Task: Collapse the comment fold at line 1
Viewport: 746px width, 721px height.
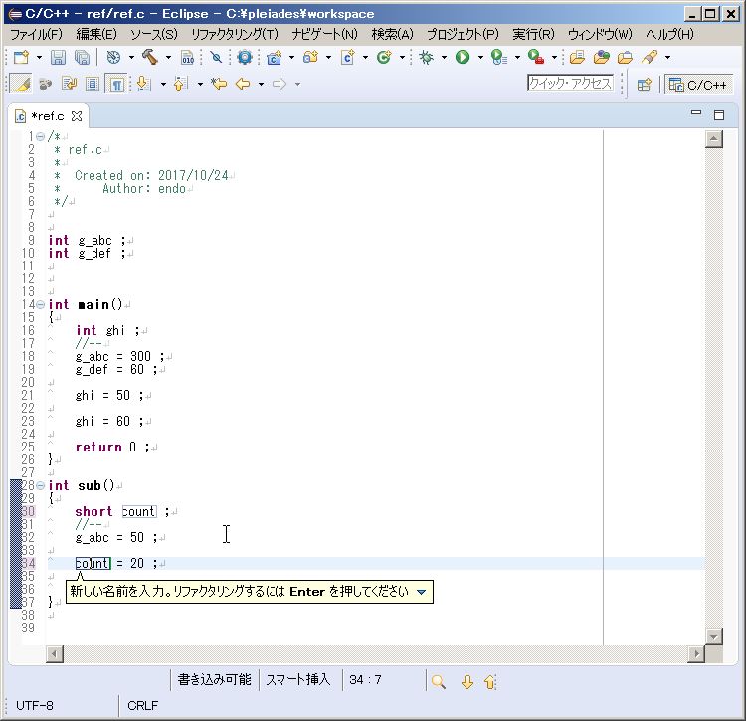Action: click(x=41, y=137)
